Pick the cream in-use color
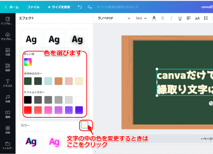This screenshot has height=154, width=213. (x=79, y=81)
